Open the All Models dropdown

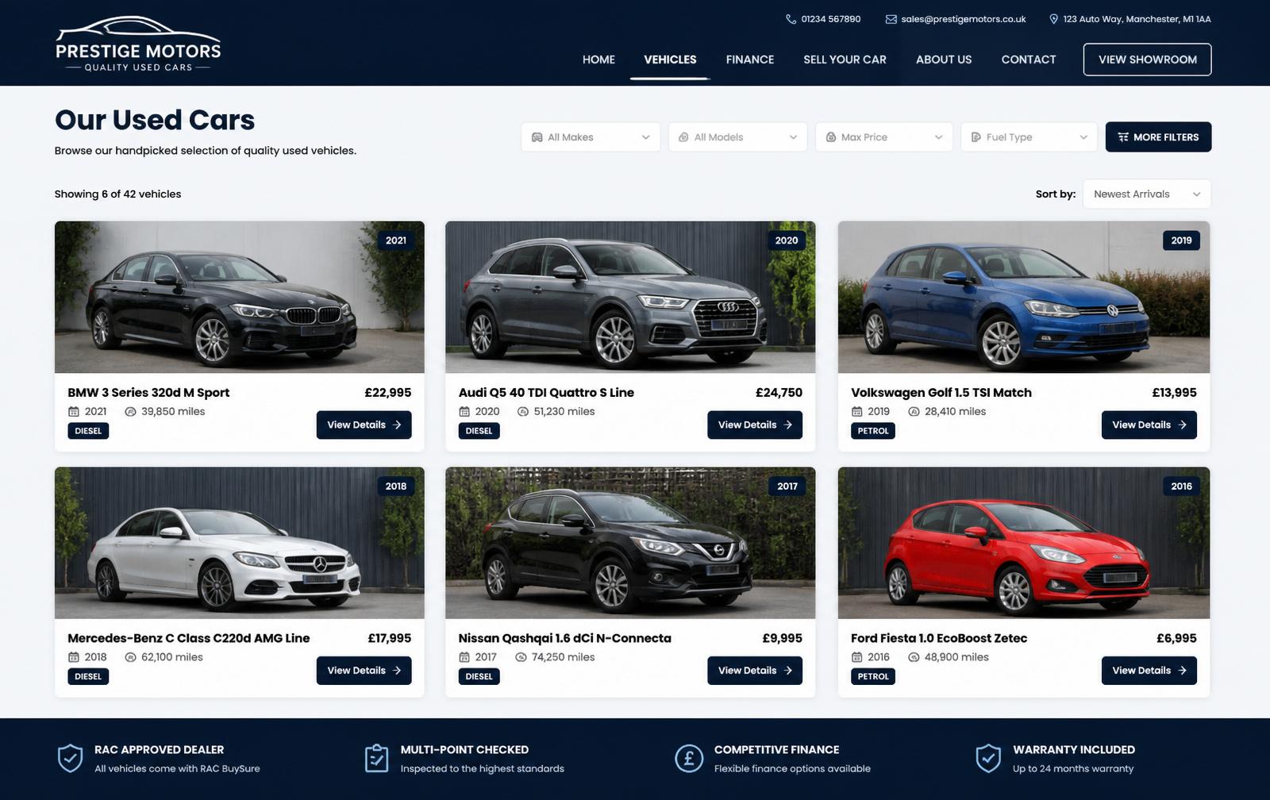point(737,137)
